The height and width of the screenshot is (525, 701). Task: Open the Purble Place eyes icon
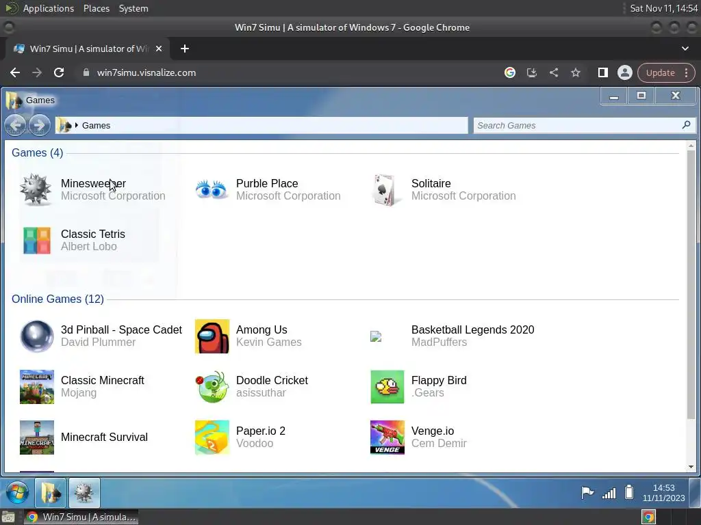coord(212,190)
